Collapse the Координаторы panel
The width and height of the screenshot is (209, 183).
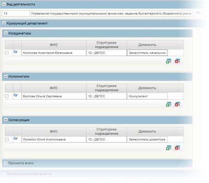pos(6,33)
